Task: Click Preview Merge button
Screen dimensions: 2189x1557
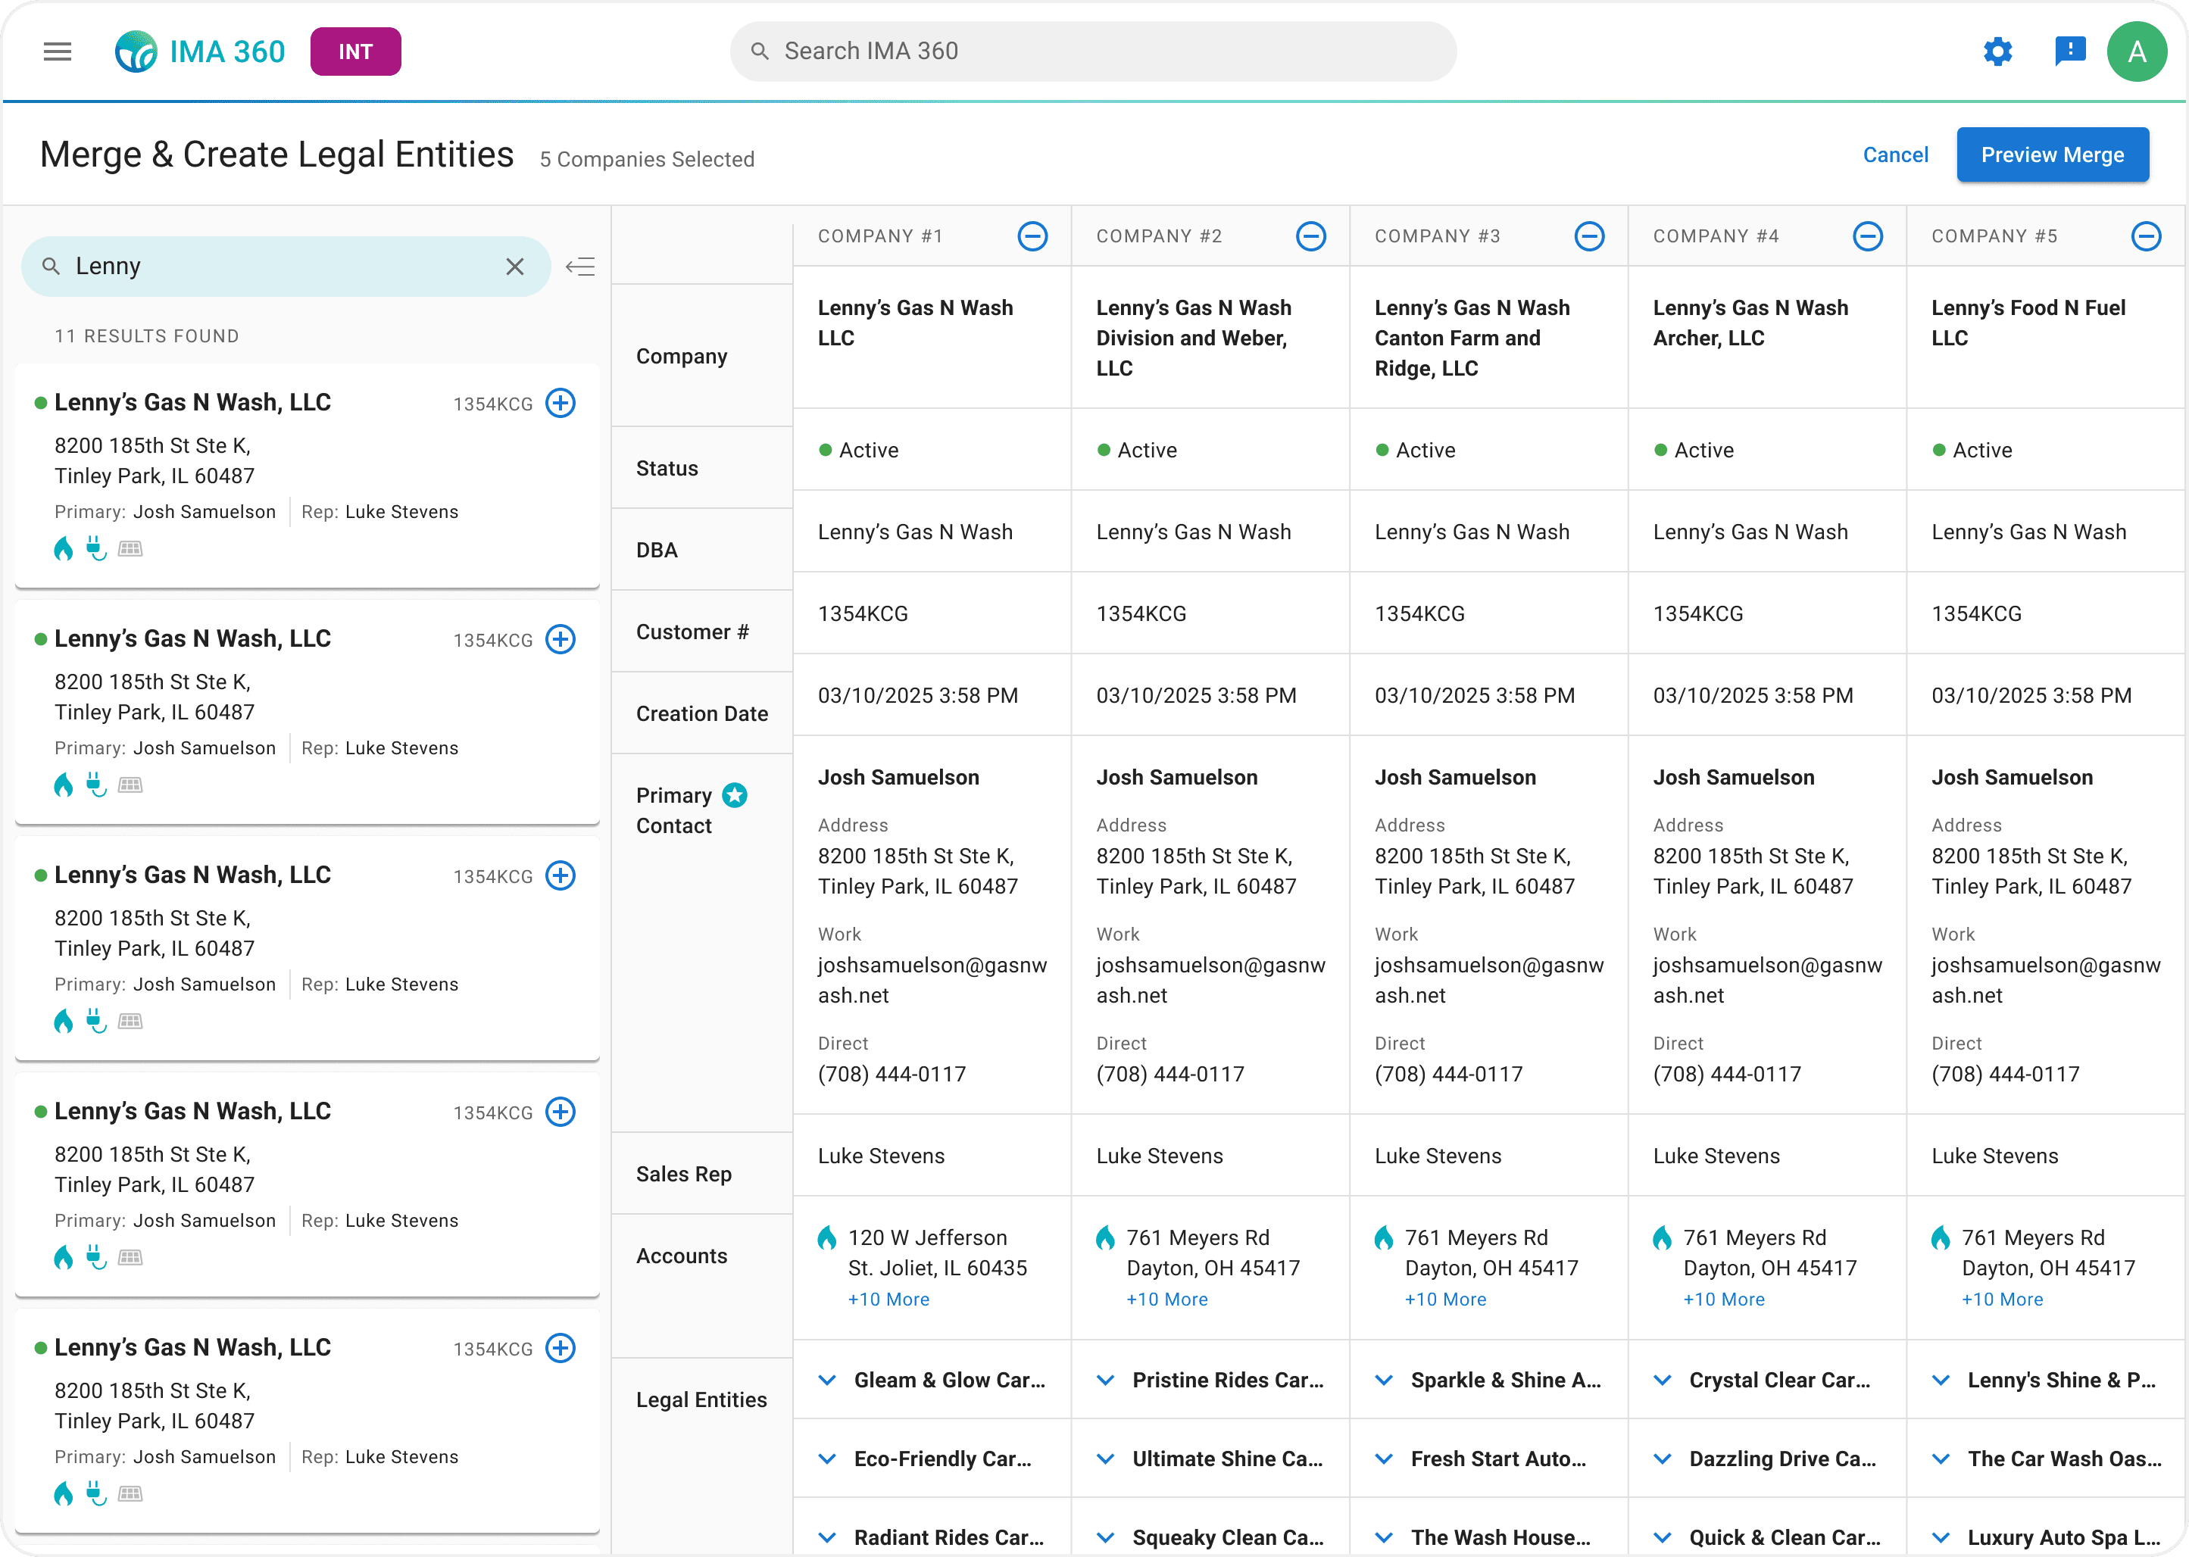Action: pos(2052,155)
